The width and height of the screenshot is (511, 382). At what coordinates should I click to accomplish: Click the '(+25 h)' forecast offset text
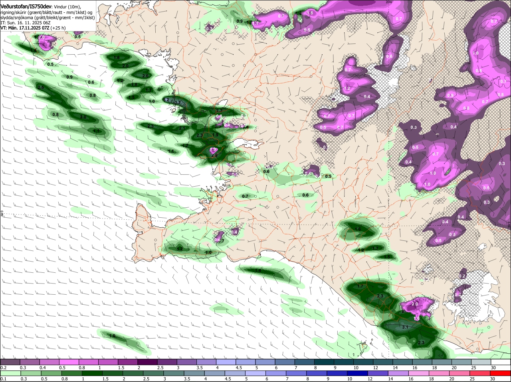(x=58, y=28)
